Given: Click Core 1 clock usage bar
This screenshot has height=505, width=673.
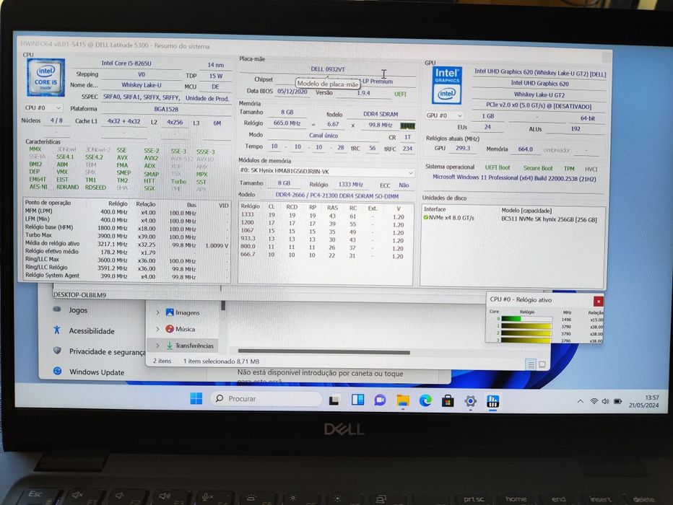Looking at the screenshot, I should (x=526, y=326).
